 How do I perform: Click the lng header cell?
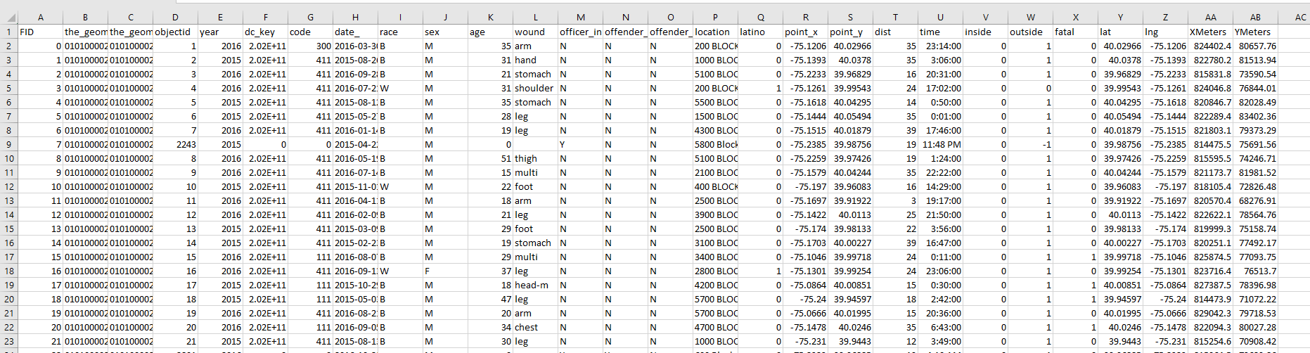point(1165,32)
